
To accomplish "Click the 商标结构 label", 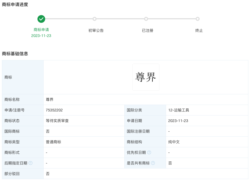I will tap(134, 142).
